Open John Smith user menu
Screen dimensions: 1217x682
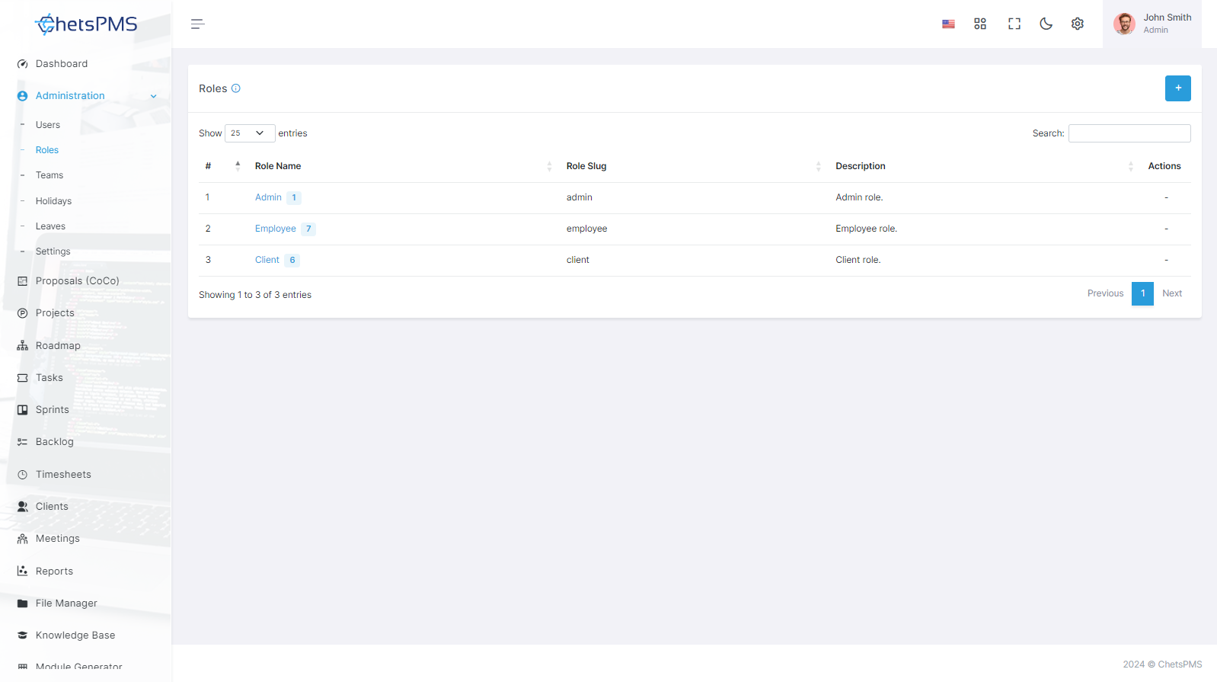(x=1152, y=24)
